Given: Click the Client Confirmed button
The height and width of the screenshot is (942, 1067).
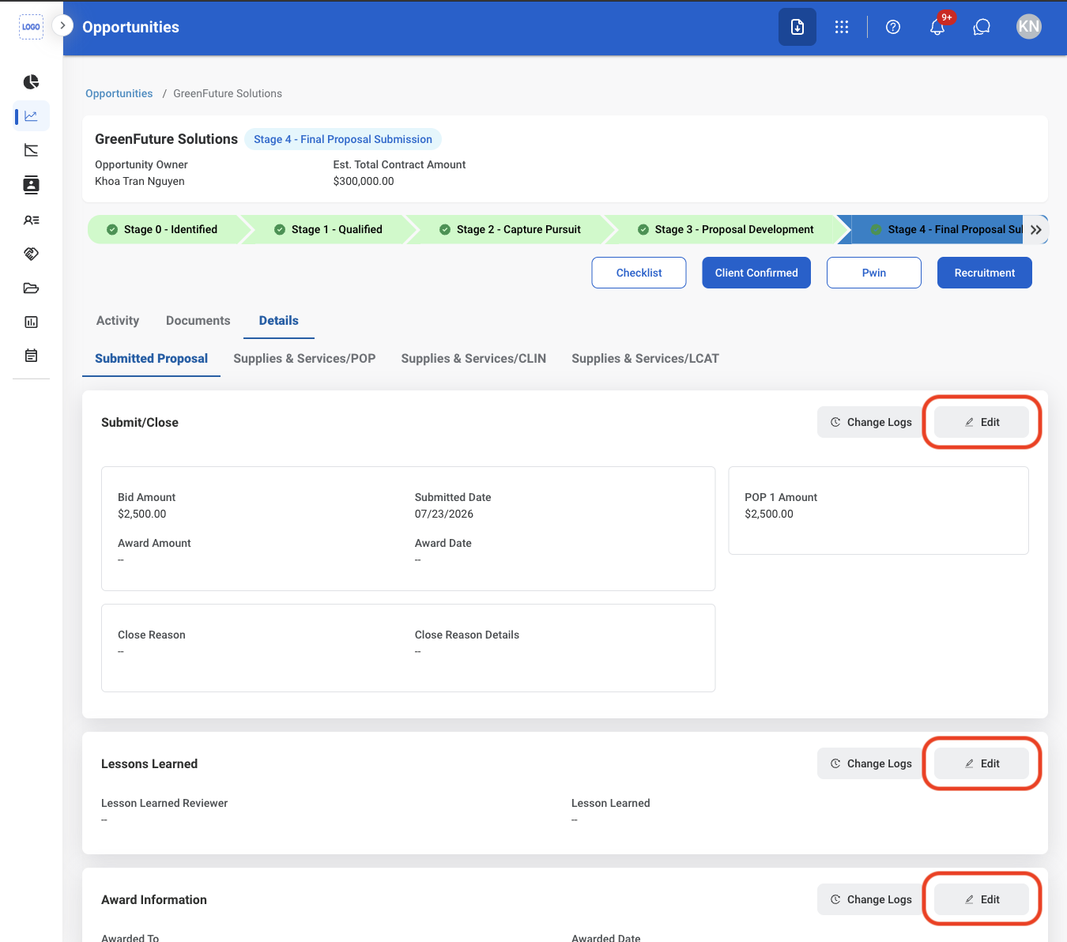Looking at the screenshot, I should tap(756, 273).
